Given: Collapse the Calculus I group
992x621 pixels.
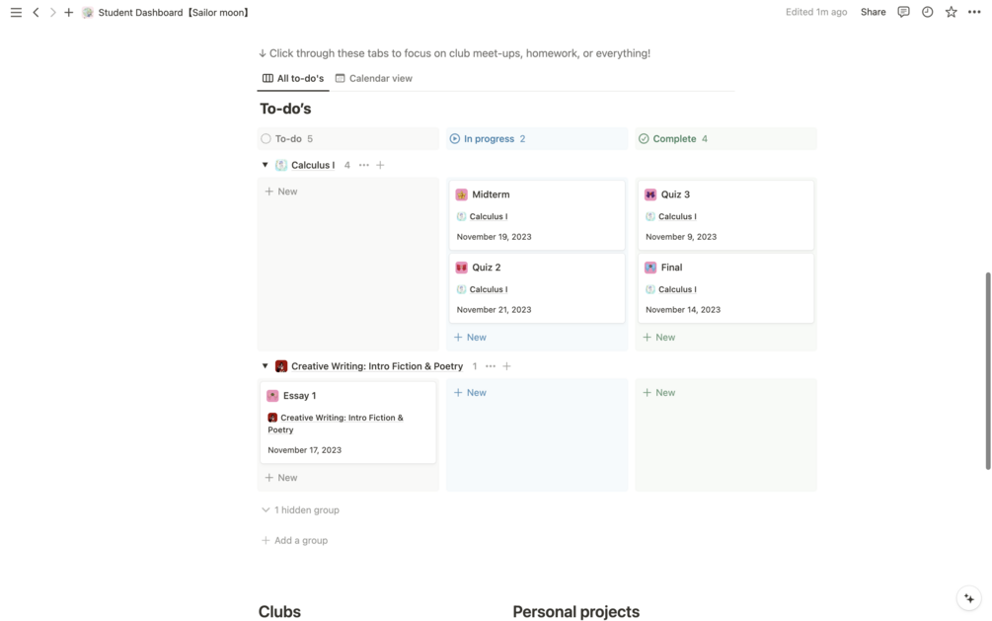Looking at the screenshot, I should pyautogui.click(x=265, y=165).
